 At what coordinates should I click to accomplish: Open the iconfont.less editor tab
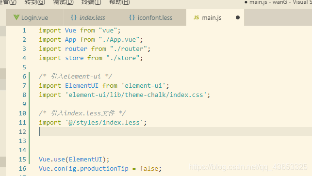(x=154, y=17)
